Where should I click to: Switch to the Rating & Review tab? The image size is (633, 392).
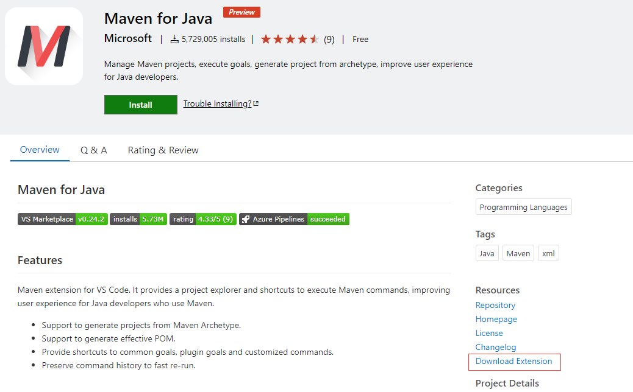163,150
